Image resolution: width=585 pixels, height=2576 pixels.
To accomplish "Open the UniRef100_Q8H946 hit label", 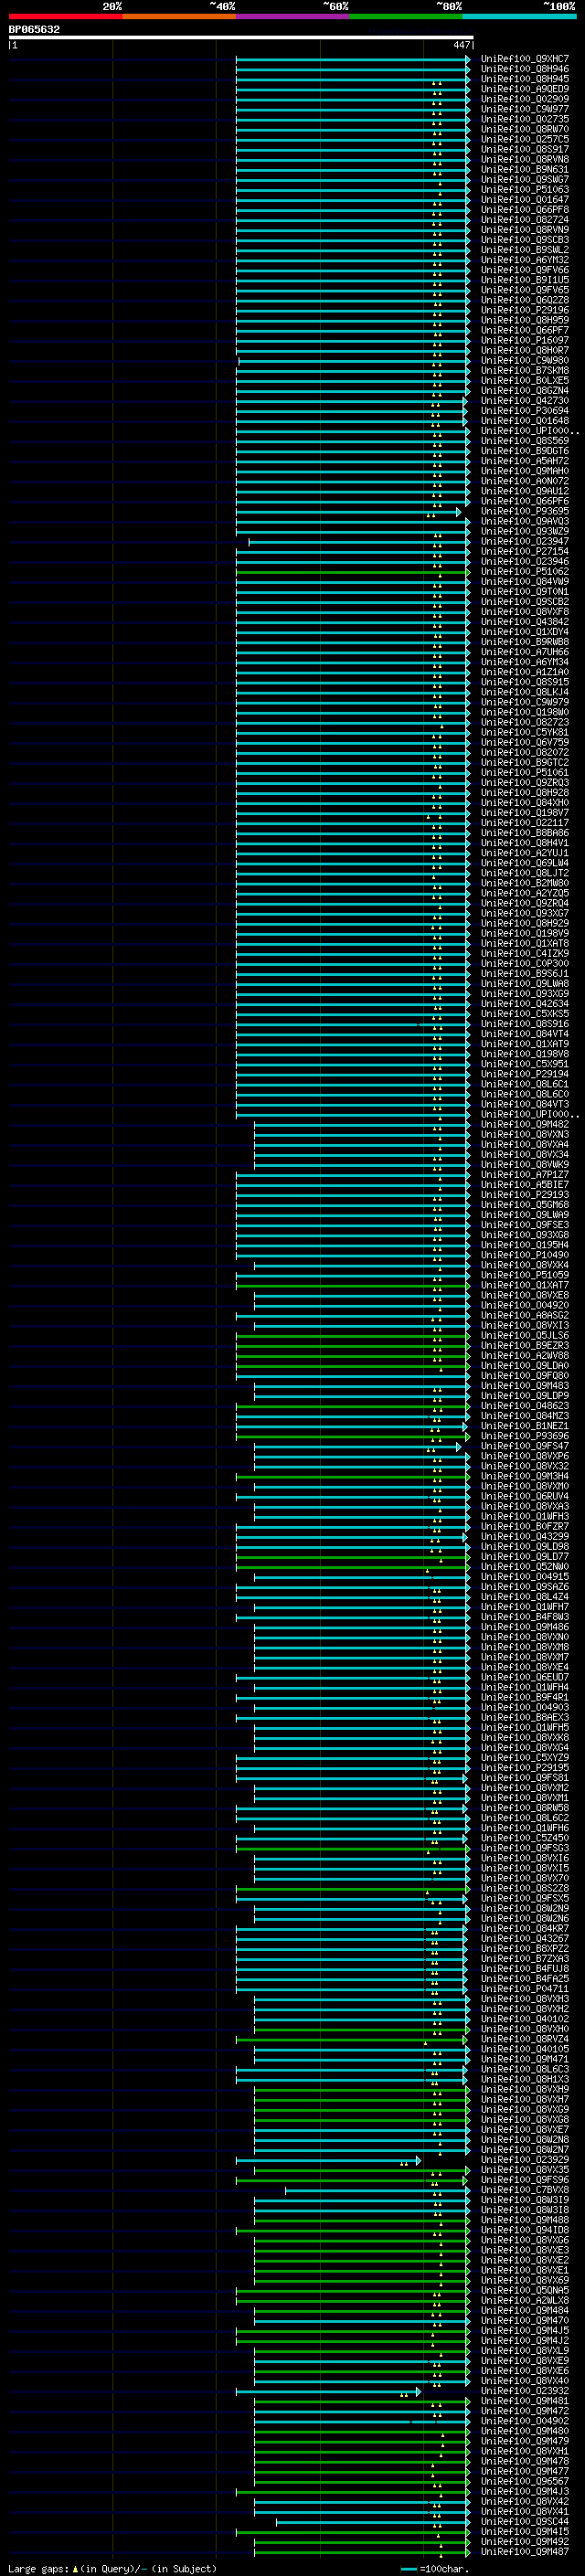I will [x=525, y=69].
